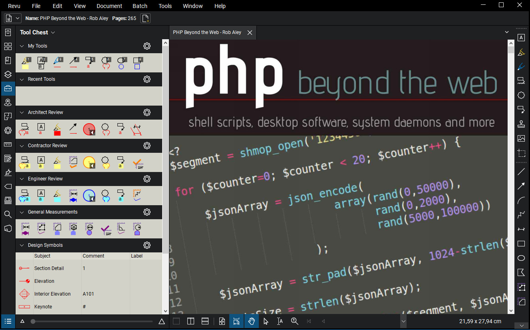Close the PHP Beyond the Web tab
The width and height of the screenshot is (530, 330).
pyautogui.click(x=250, y=32)
